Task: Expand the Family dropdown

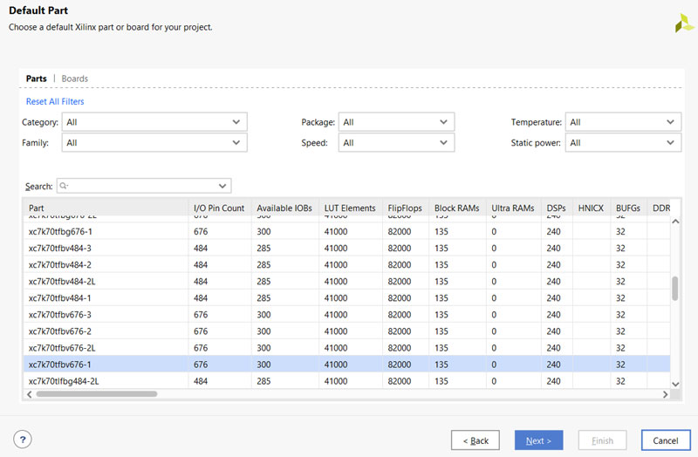Action: (154, 142)
